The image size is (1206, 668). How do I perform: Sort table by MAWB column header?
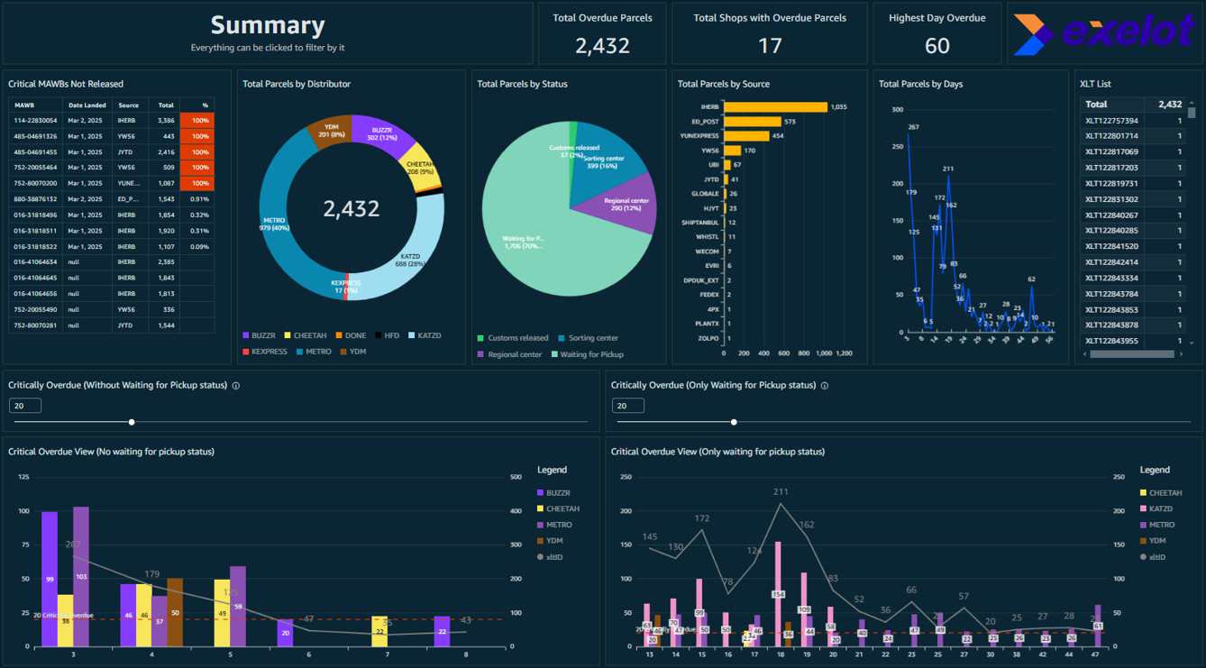click(24, 105)
